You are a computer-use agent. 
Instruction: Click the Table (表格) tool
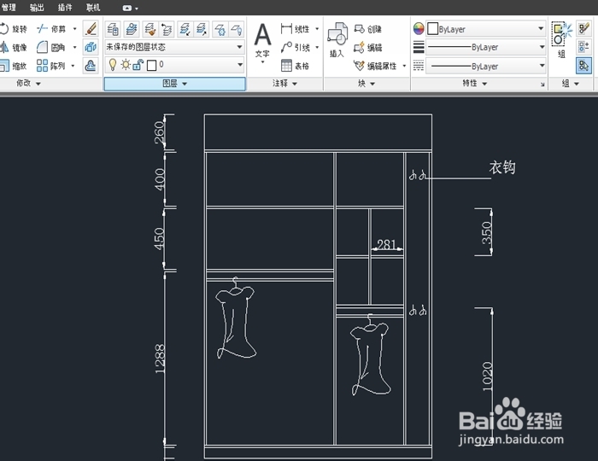tap(295, 66)
